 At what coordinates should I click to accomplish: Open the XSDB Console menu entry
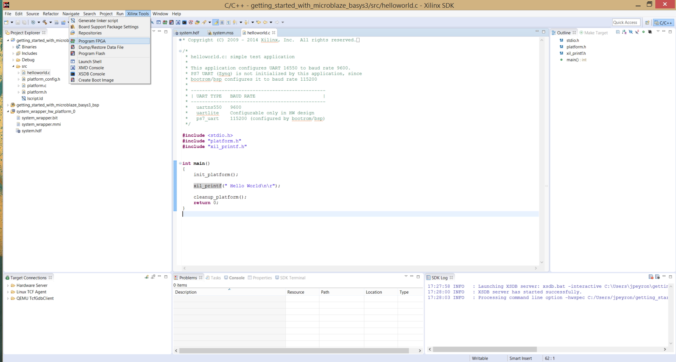pyautogui.click(x=110, y=74)
